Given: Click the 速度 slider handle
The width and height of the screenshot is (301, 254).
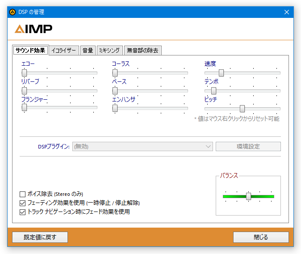Looking at the screenshot, I should coord(222,73).
